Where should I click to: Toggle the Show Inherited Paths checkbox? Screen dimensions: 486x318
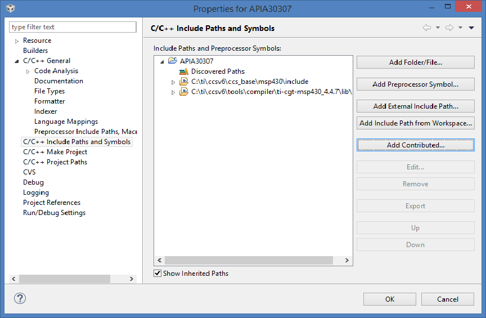click(157, 274)
